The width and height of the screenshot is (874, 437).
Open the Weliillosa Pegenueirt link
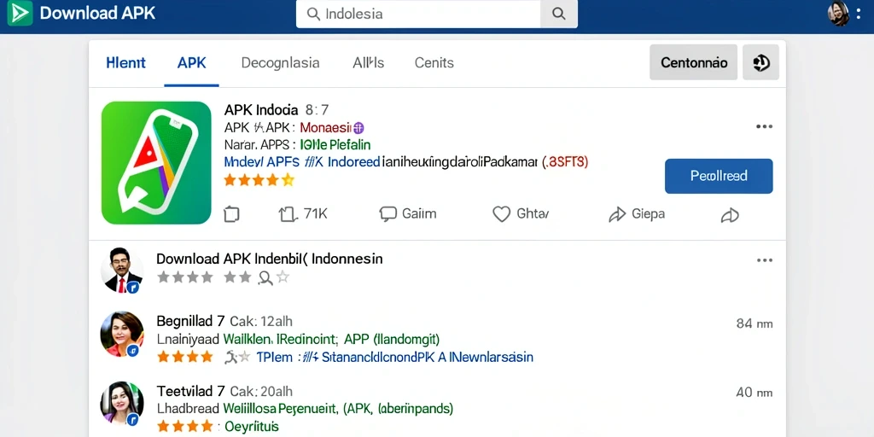coord(338,409)
